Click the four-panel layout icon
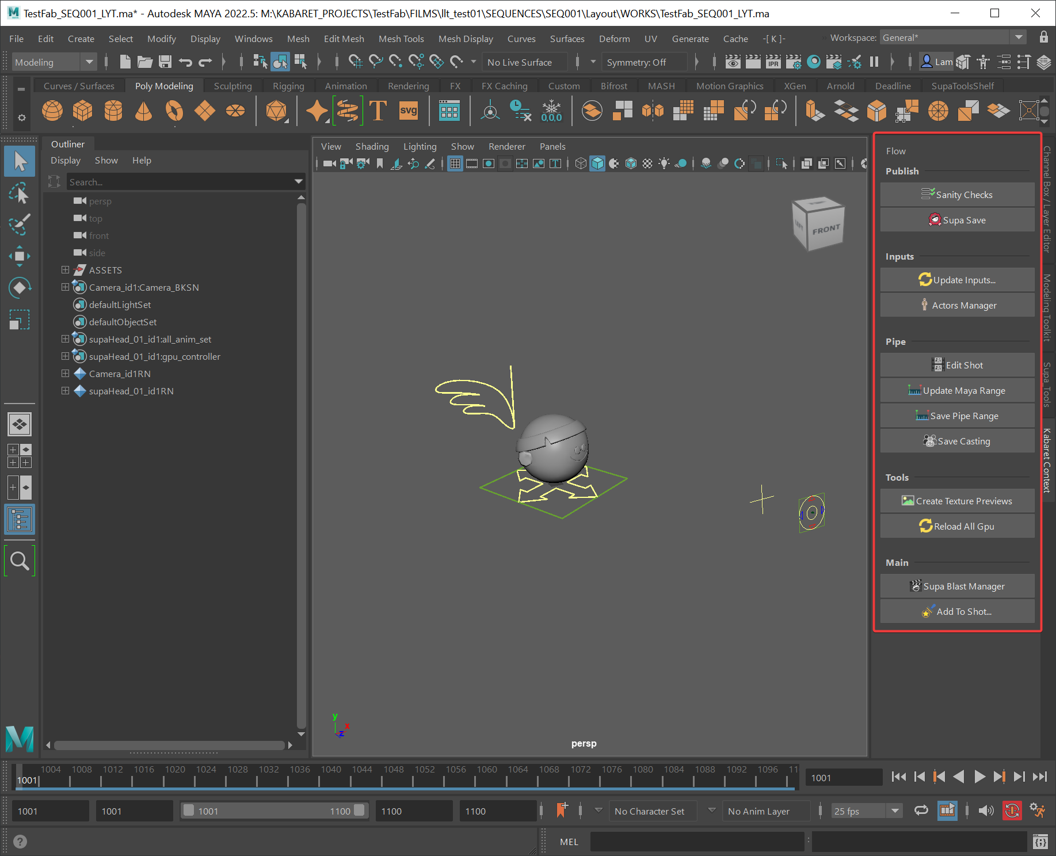 point(20,456)
